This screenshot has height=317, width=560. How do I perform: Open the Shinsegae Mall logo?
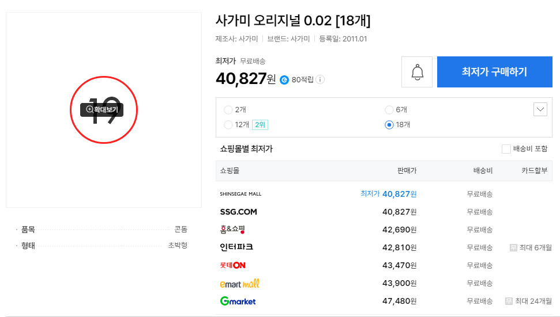click(x=240, y=194)
